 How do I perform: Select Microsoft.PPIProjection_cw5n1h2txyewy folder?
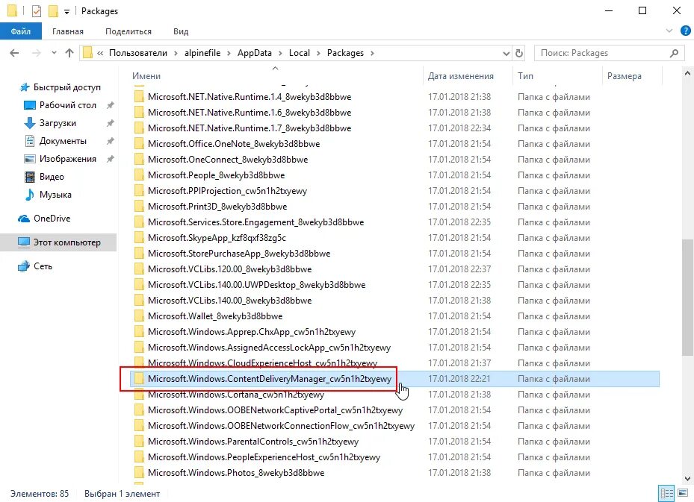(228, 191)
